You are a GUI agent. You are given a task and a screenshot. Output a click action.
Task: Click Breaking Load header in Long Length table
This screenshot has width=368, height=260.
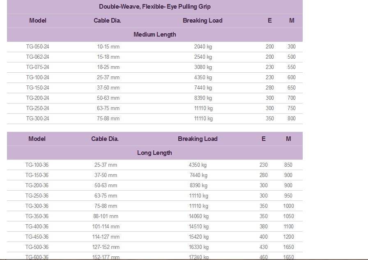198,139
